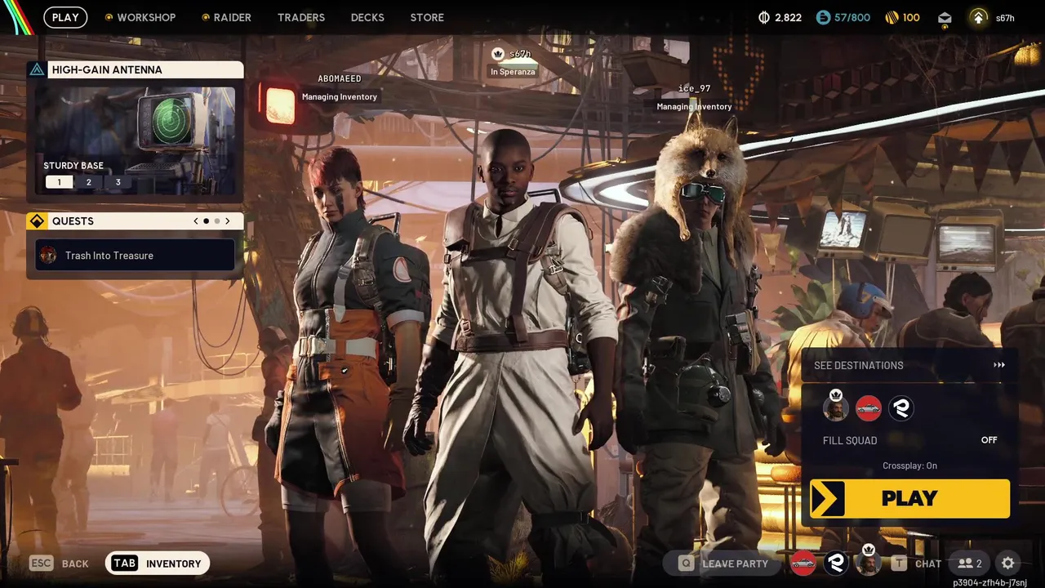Click the ice_97 player nameplate

click(694, 97)
